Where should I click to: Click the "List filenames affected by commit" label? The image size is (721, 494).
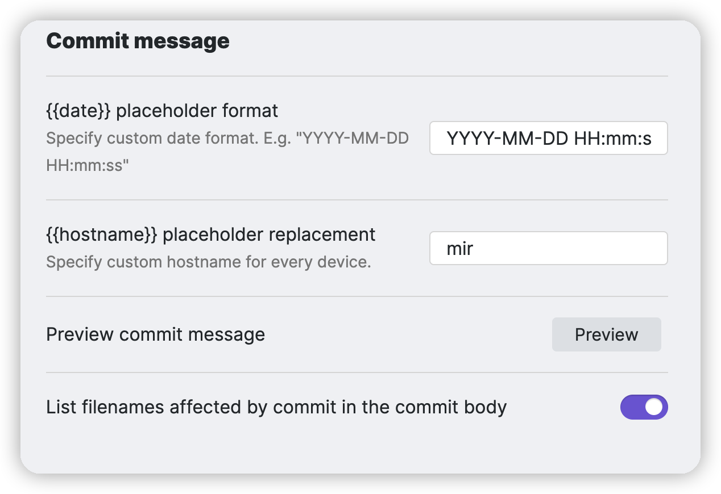point(276,407)
